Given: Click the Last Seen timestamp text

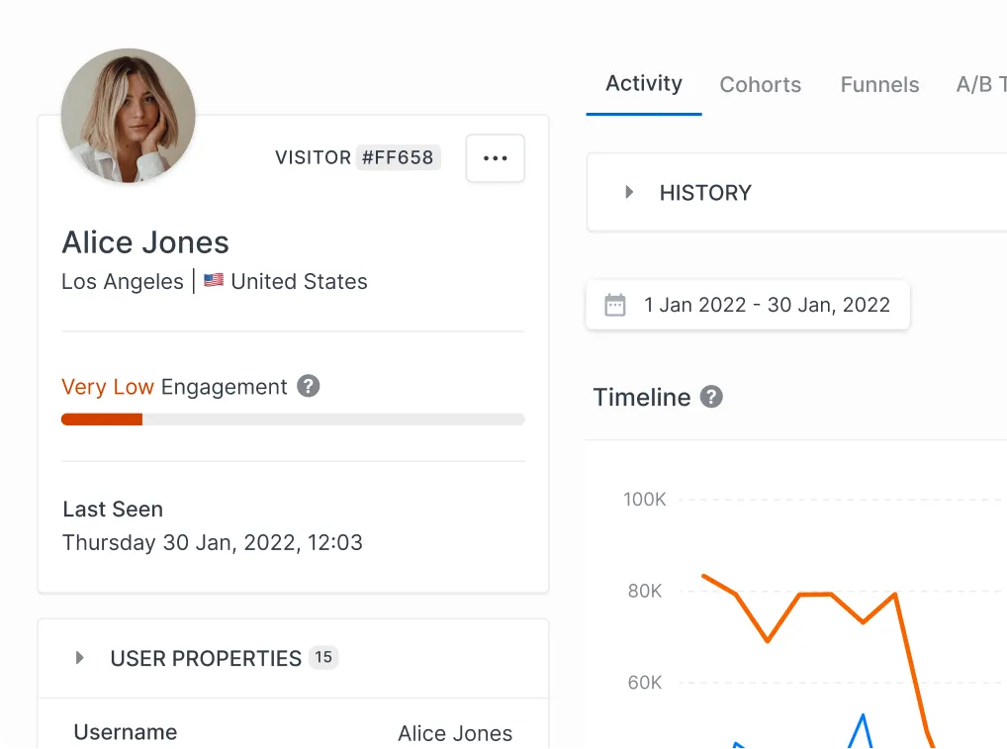Looking at the screenshot, I should pos(212,542).
